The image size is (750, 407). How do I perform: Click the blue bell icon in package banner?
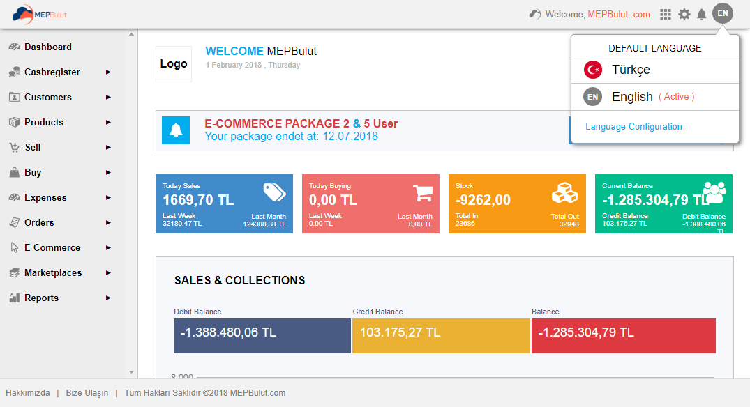pos(176,130)
